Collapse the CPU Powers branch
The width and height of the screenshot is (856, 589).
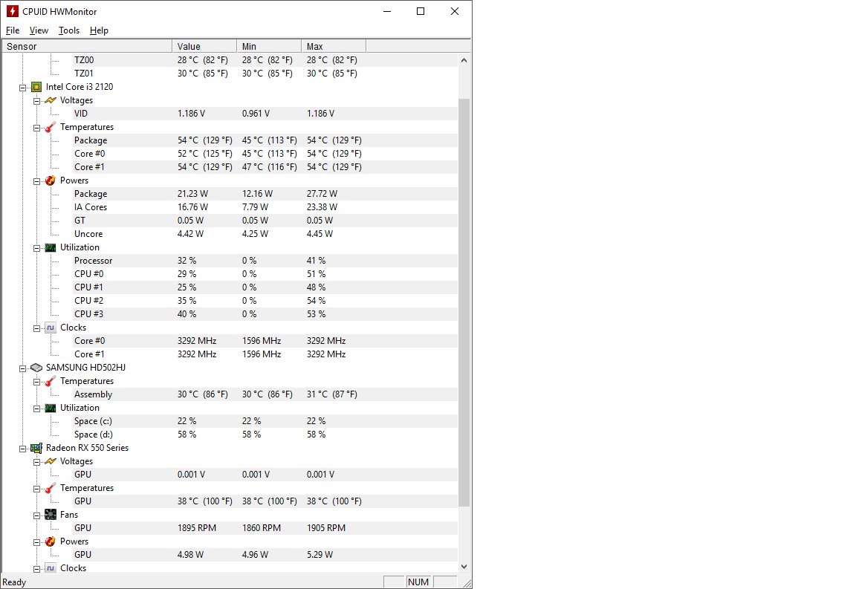[x=36, y=181]
